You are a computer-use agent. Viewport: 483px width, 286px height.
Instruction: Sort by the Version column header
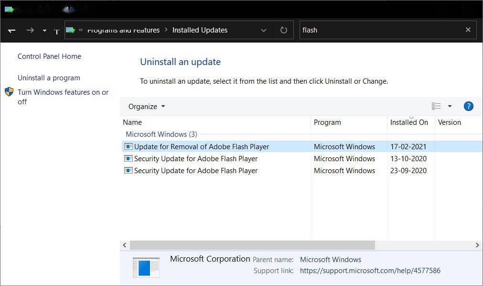click(x=450, y=122)
